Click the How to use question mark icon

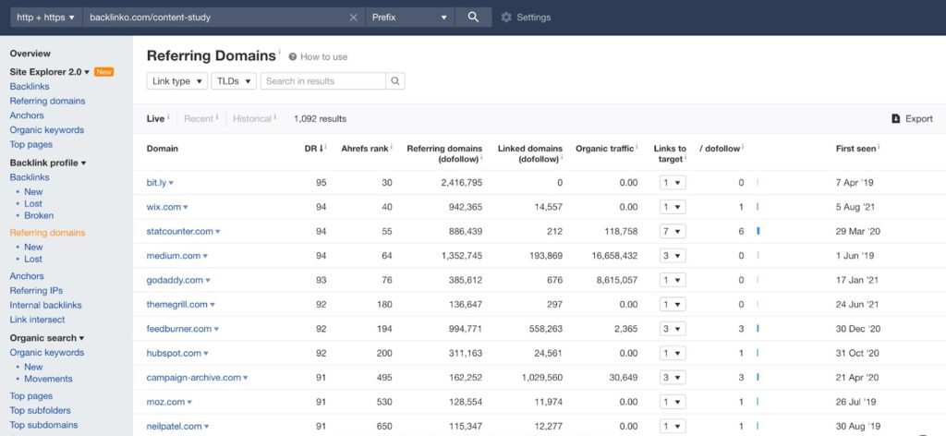(x=293, y=56)
